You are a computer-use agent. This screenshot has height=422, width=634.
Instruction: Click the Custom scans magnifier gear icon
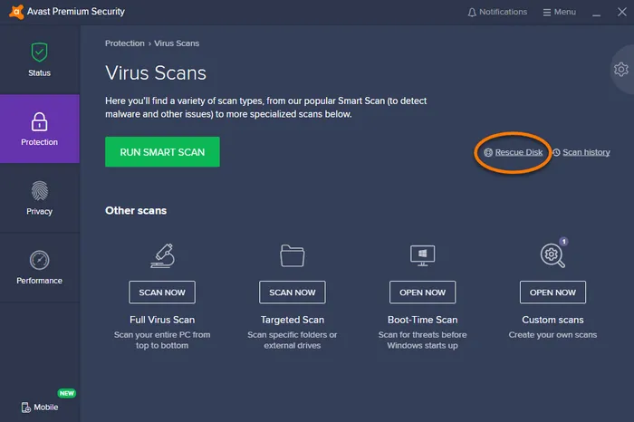(552, 255)
